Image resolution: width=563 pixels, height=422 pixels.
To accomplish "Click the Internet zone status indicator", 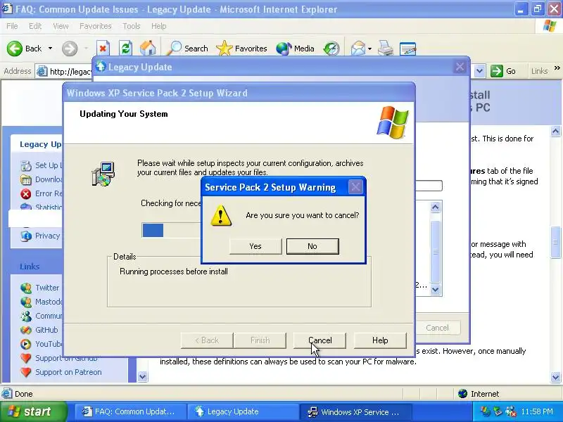I will [479, 394].
